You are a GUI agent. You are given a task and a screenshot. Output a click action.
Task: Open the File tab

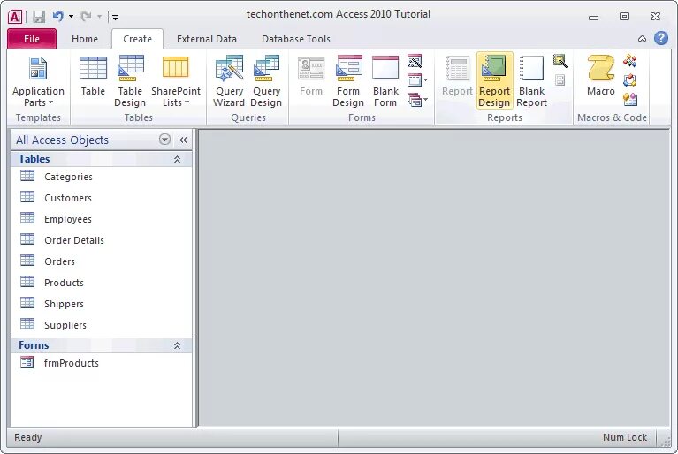click(x=32, y=39)
